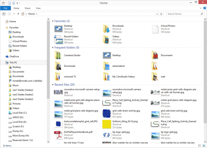
Task: Collapse the Favorites group header
Action: [53, 21]
